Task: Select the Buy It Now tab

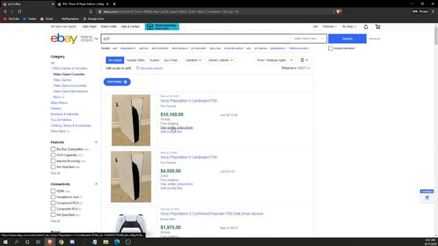Action: coord(171,60)
